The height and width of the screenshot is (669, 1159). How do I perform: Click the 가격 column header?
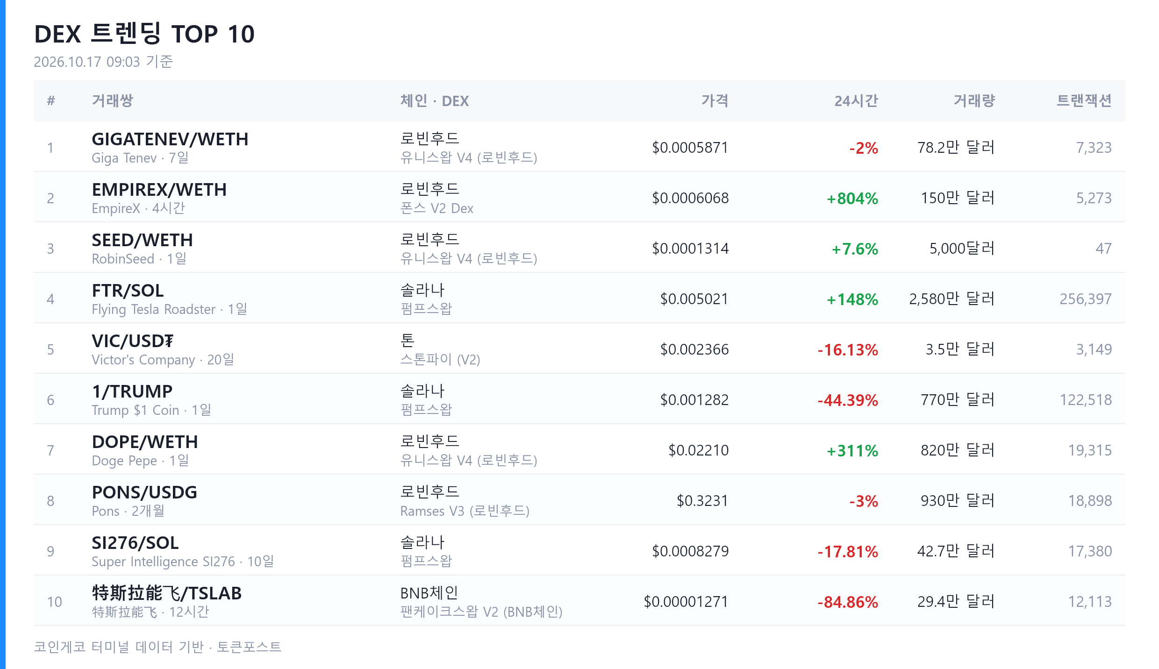[x=715, y=101]
